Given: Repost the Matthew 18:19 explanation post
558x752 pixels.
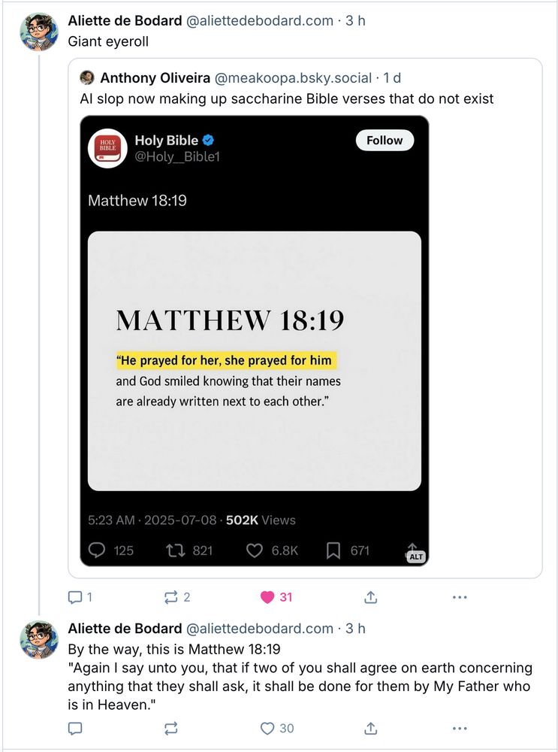Looking at the screenshot, I should (170, 728).
